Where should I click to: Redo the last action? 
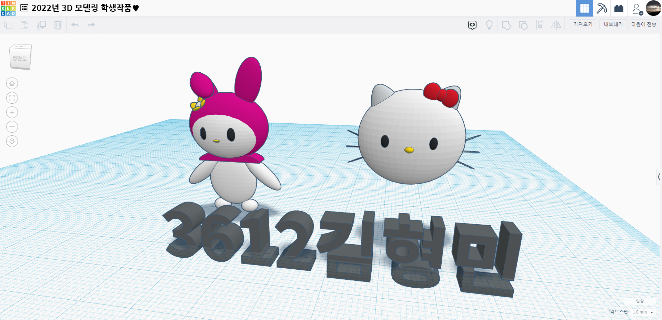[x=91, y=25]
